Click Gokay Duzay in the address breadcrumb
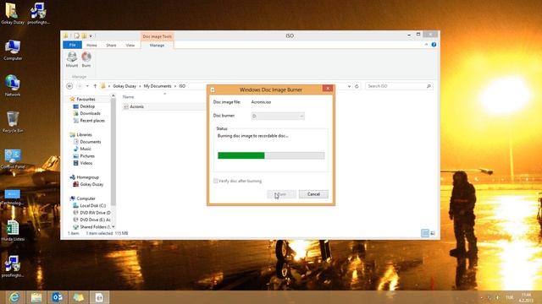 point(124,86)
